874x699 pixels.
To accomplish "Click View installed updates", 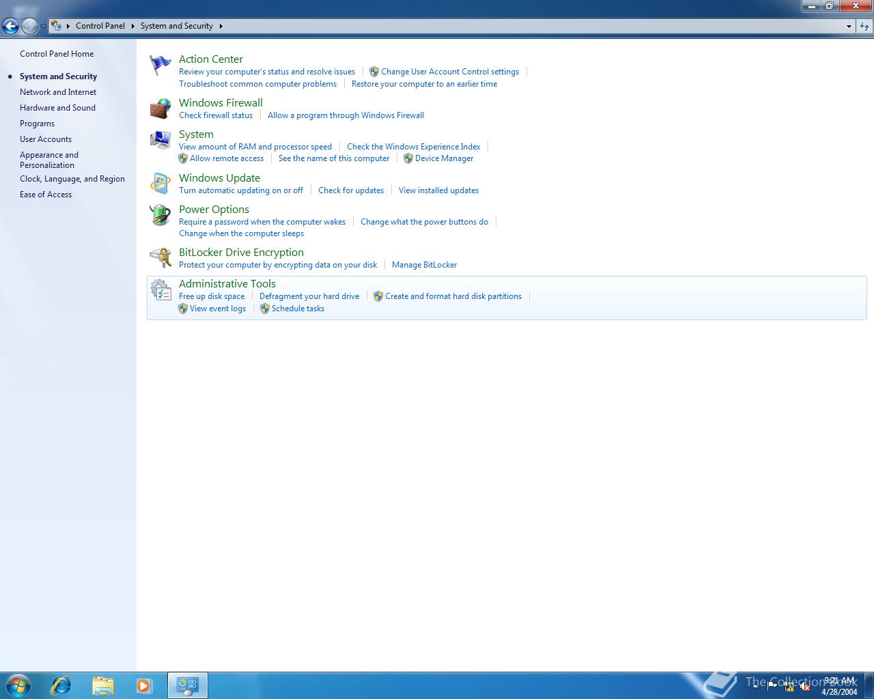I will pos(438,190).
